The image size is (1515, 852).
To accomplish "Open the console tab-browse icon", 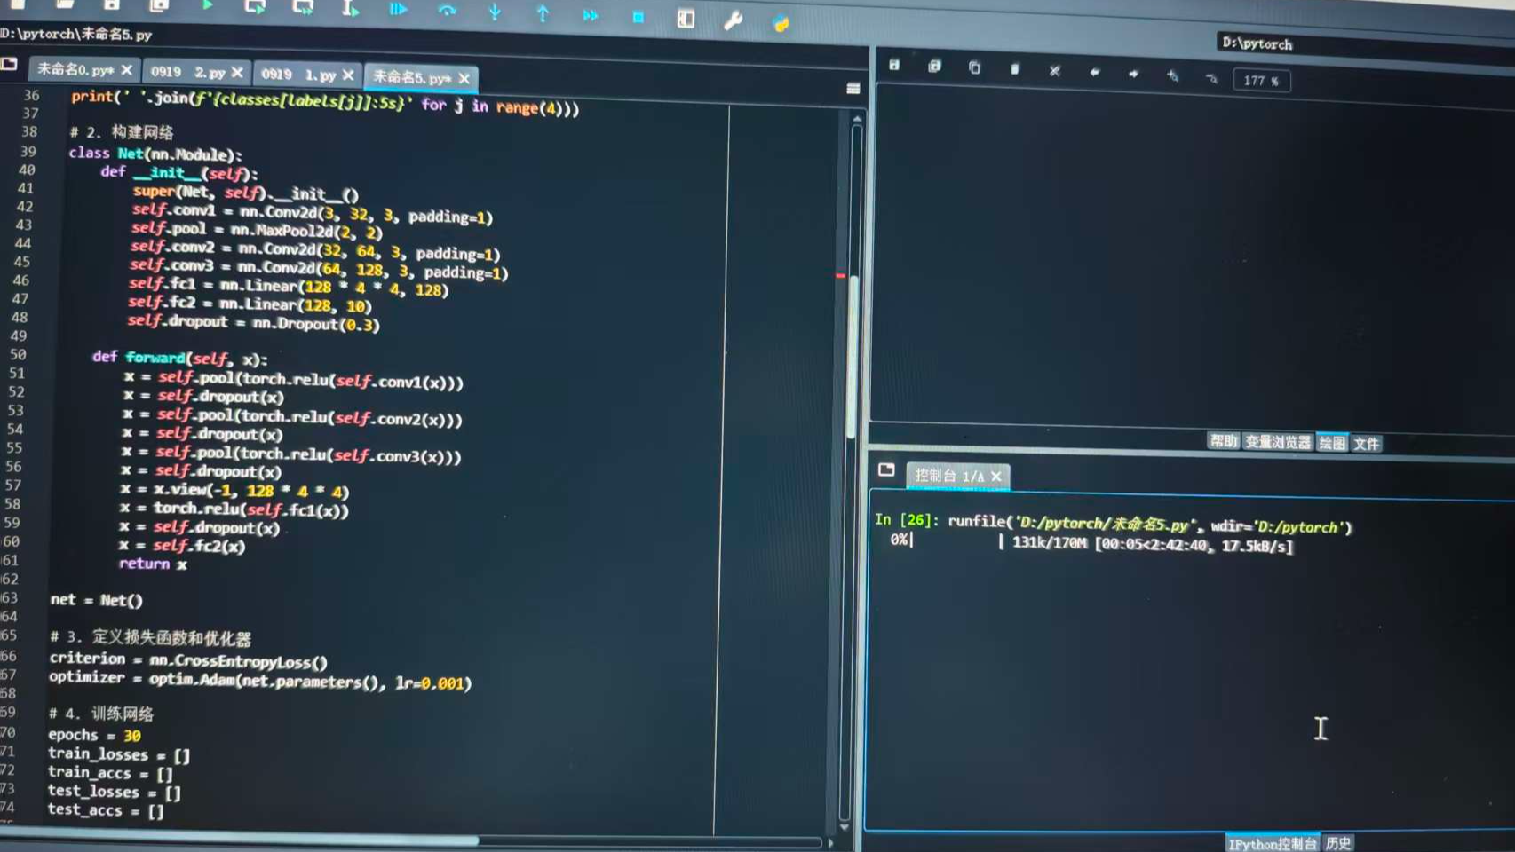I will [x=886, y=469].
